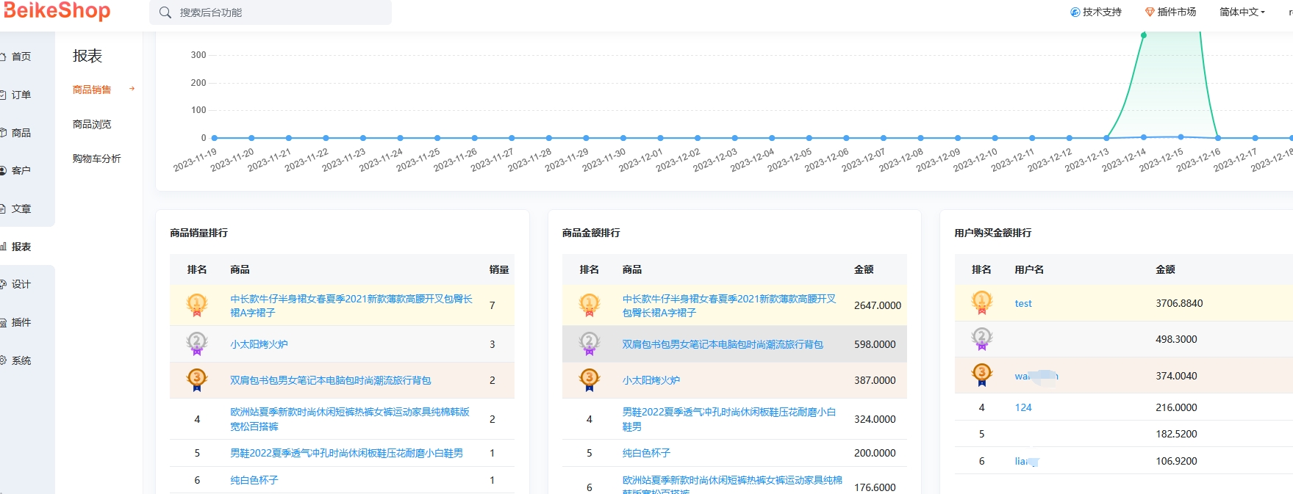Select 报表 in the sidebar

pyautogui.click(x=21, y=247)
